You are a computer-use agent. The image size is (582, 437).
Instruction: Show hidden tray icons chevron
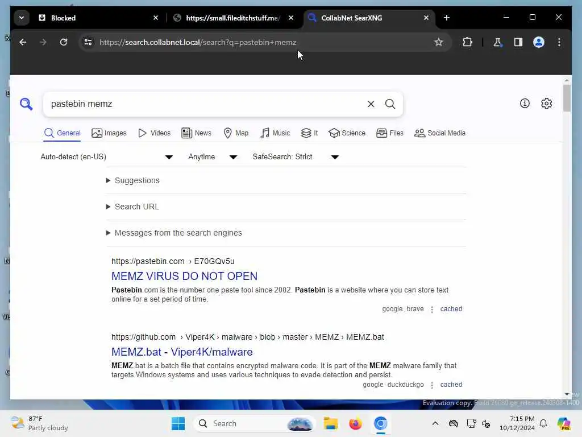tap(435, 423)
